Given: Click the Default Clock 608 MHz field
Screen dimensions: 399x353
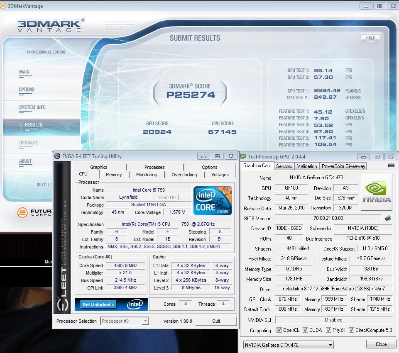Looking at the screenshot, I should click(x=288, y=309).
